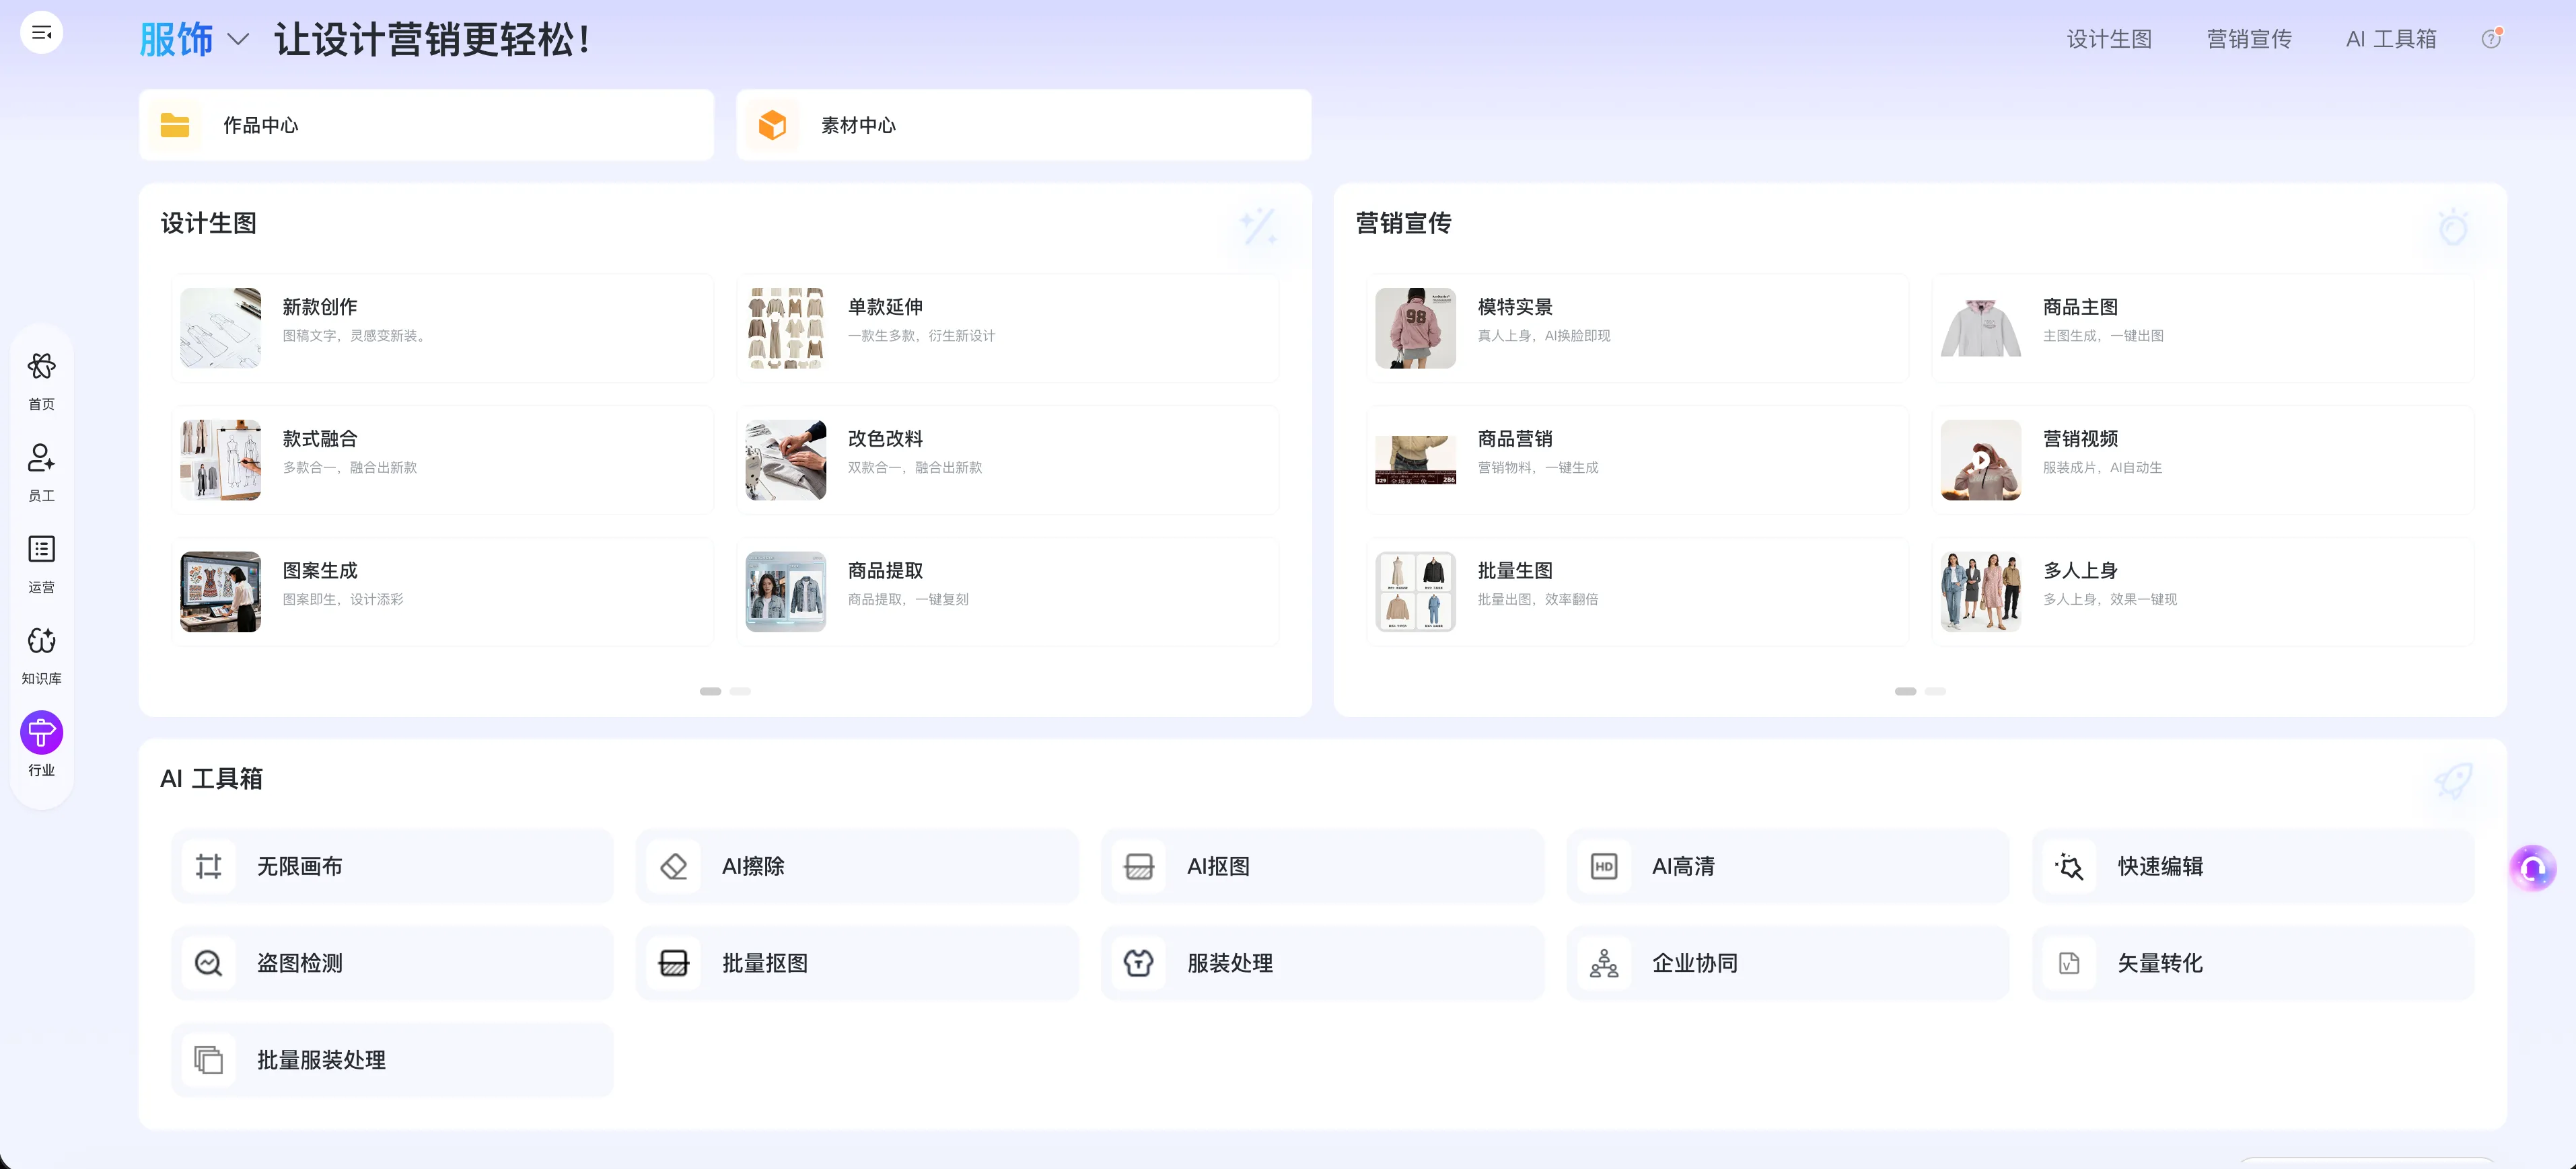
Task: Switch to AI 工具箱 top navigation tab
Action: pyautogui.click(x=2391, y=39)
